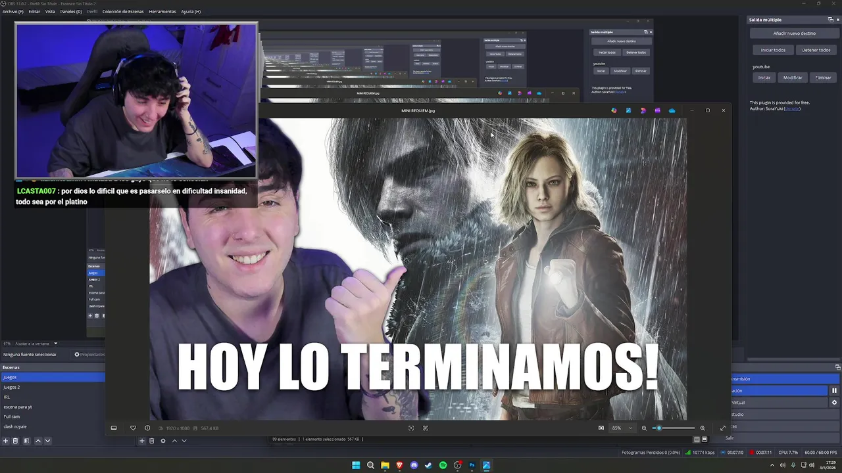Click Iniciar todos button

[773, 50]
